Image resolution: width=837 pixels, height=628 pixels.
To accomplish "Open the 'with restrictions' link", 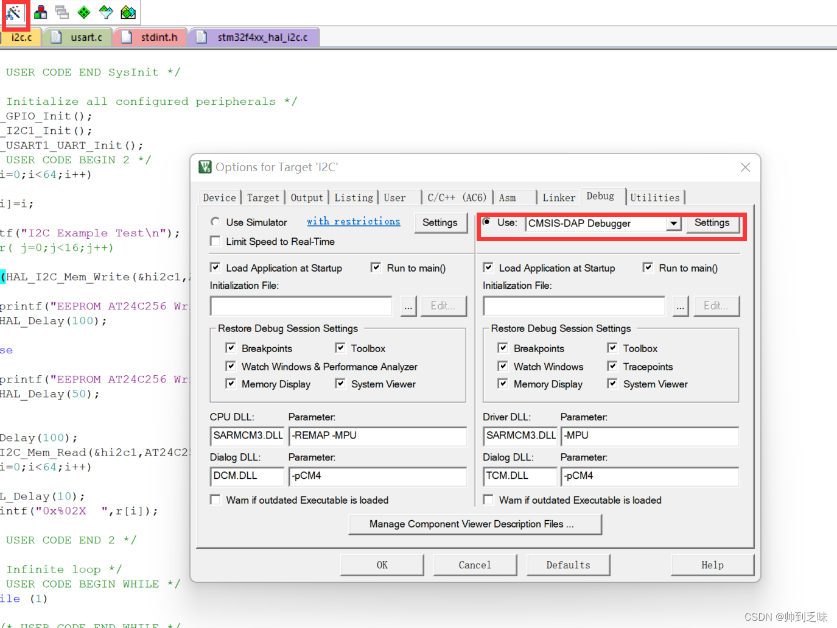I will click(354, 221).
